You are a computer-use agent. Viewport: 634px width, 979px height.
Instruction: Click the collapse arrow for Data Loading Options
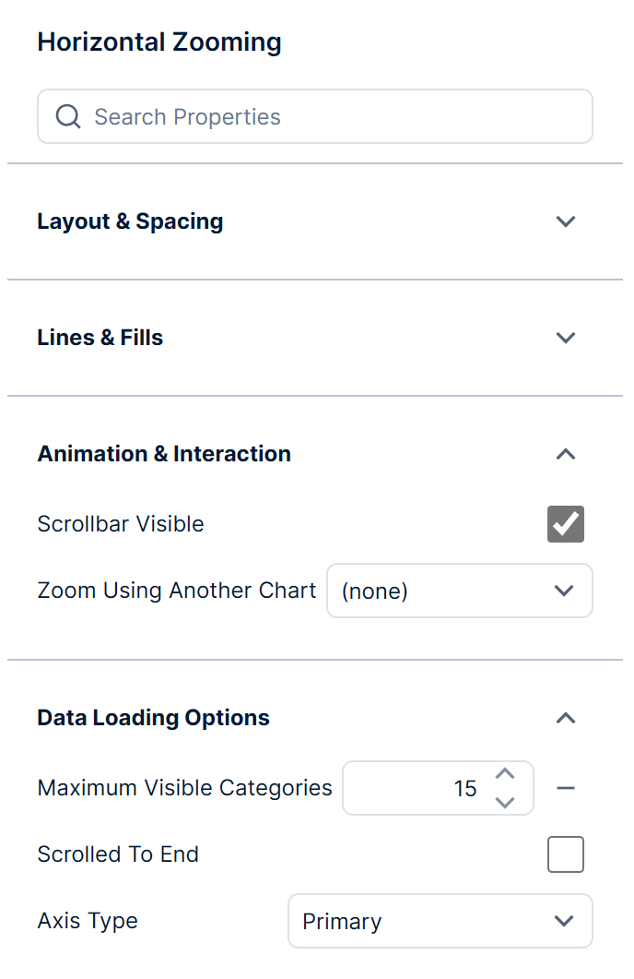coord(565,718)
